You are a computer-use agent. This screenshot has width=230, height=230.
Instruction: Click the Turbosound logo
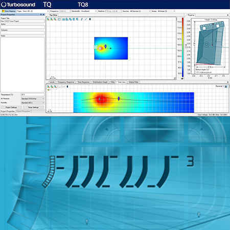18,5
